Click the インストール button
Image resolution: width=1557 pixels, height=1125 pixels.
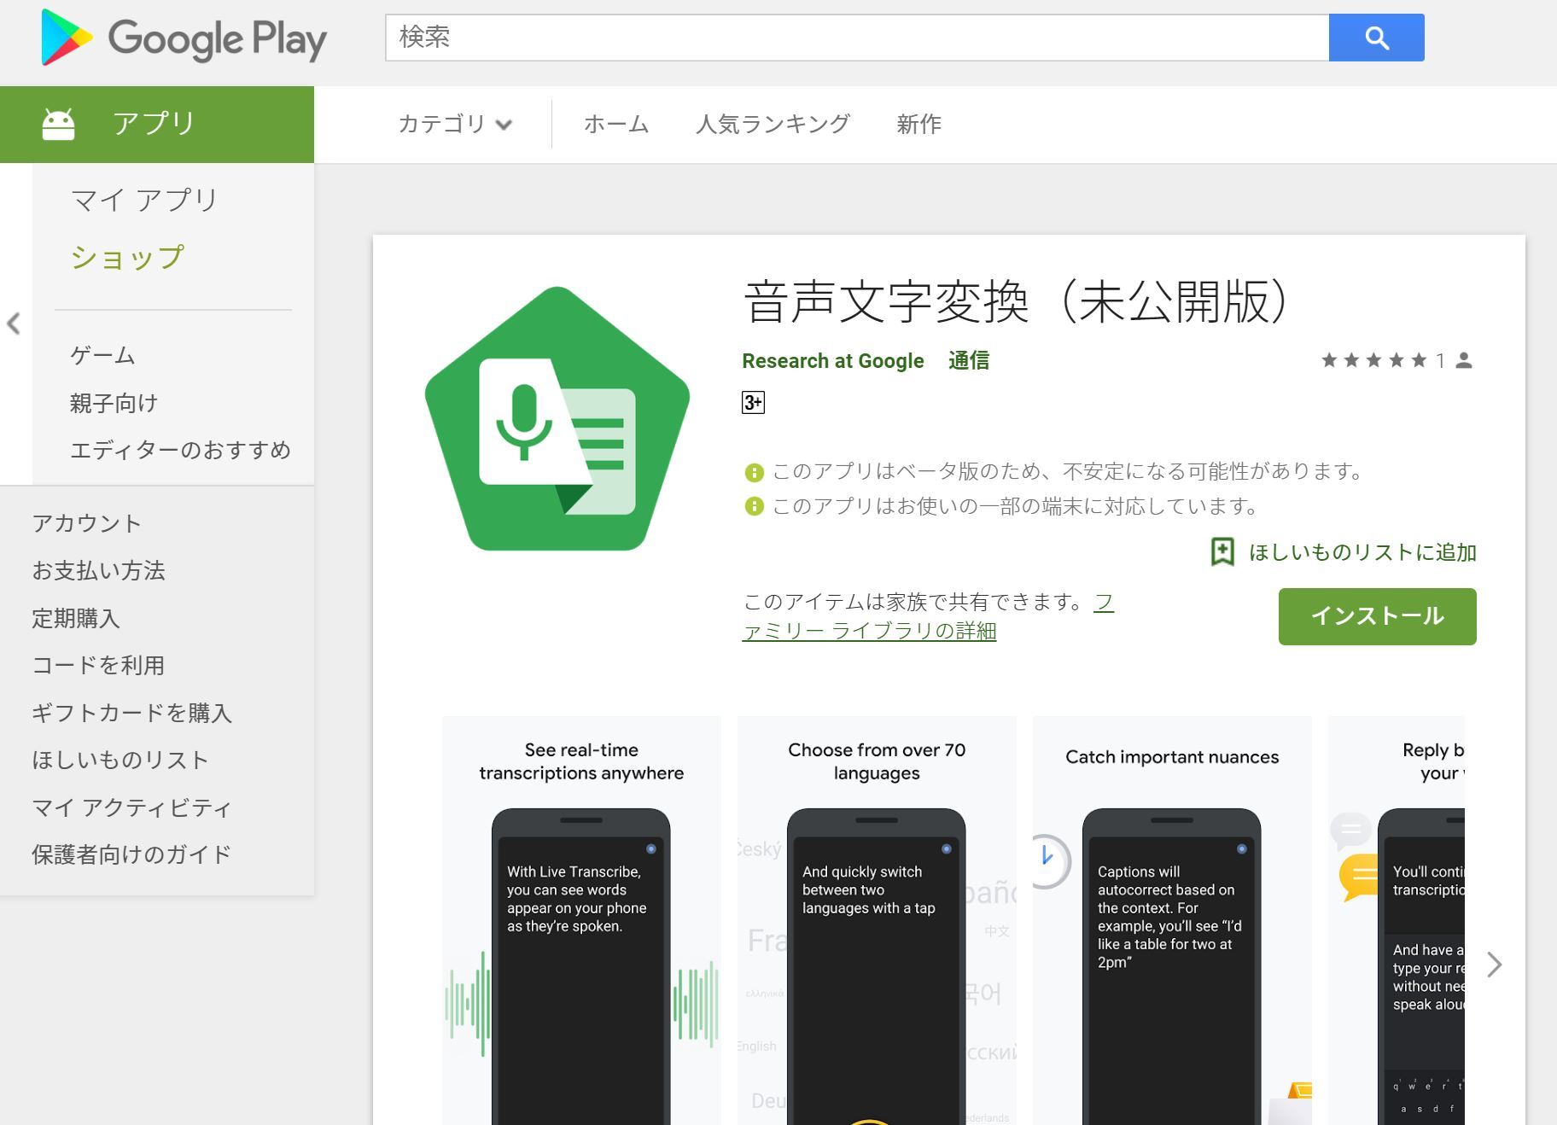[x=1377, y=616]
